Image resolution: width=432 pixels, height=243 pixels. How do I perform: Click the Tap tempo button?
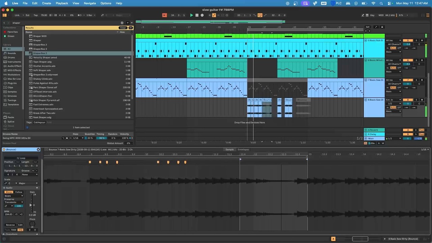click(35, 15)
